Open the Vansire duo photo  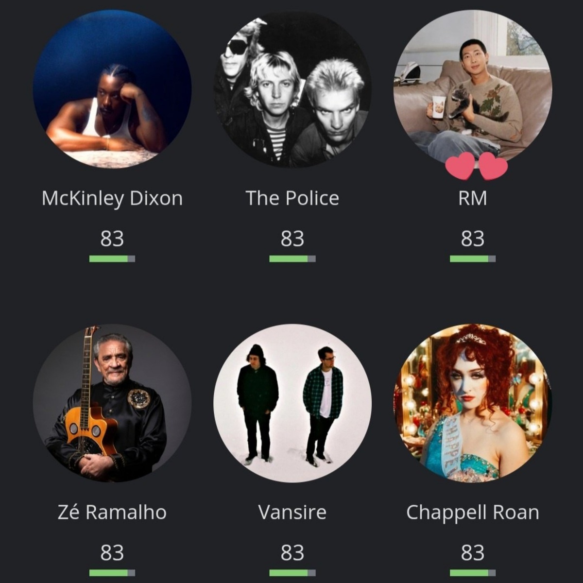click(x=292, y=403)
